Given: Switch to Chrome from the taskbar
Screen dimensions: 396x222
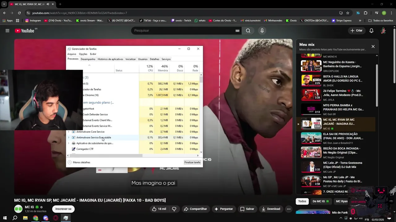Looking at the screenshot, I should click(x=36, y=218).
